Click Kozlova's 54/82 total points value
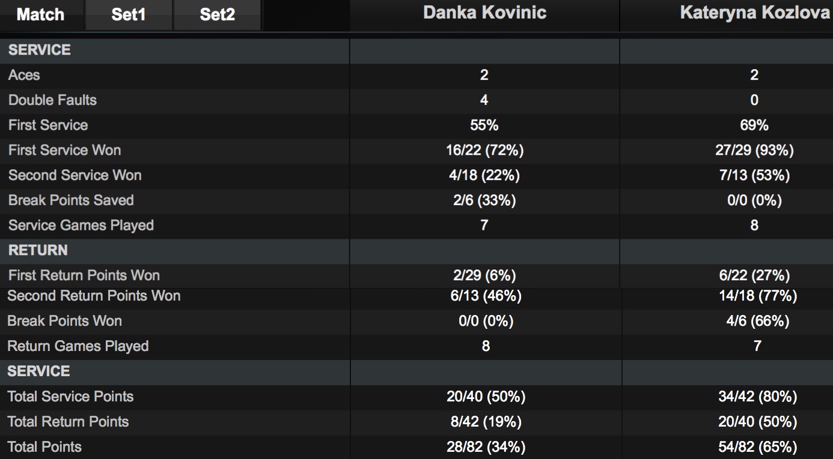 pyautogui.click(x=757, y=447)
